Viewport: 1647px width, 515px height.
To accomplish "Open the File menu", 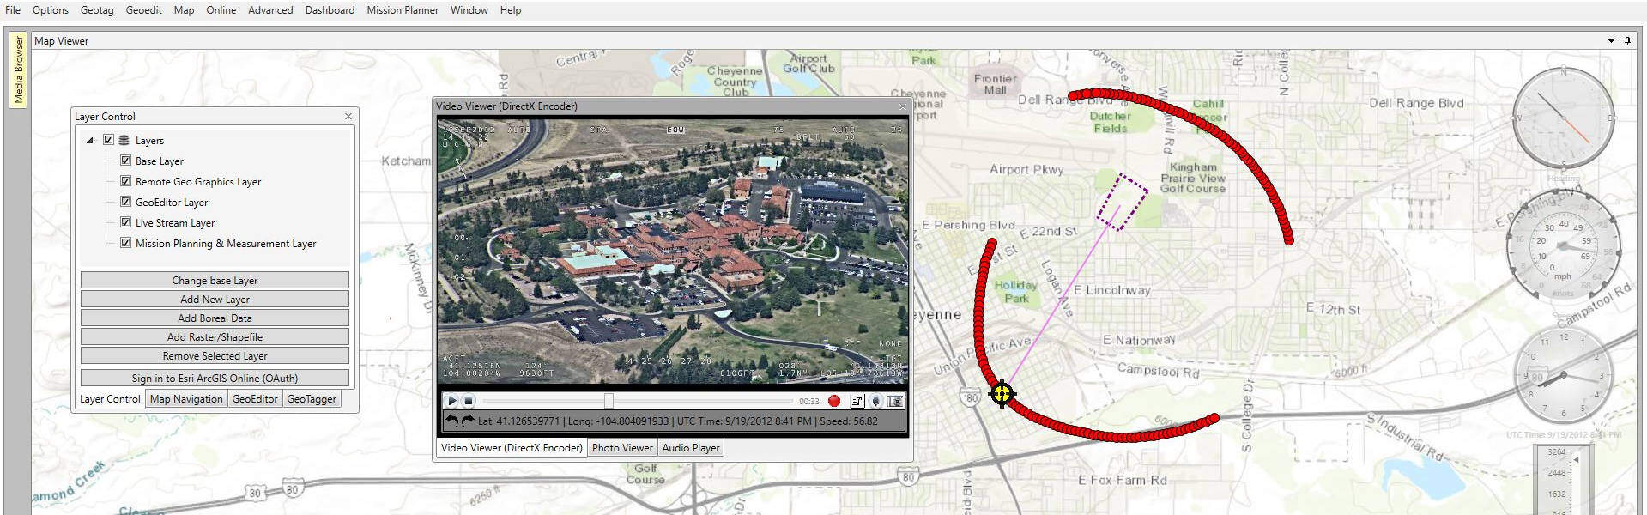I will pos(13,10).
